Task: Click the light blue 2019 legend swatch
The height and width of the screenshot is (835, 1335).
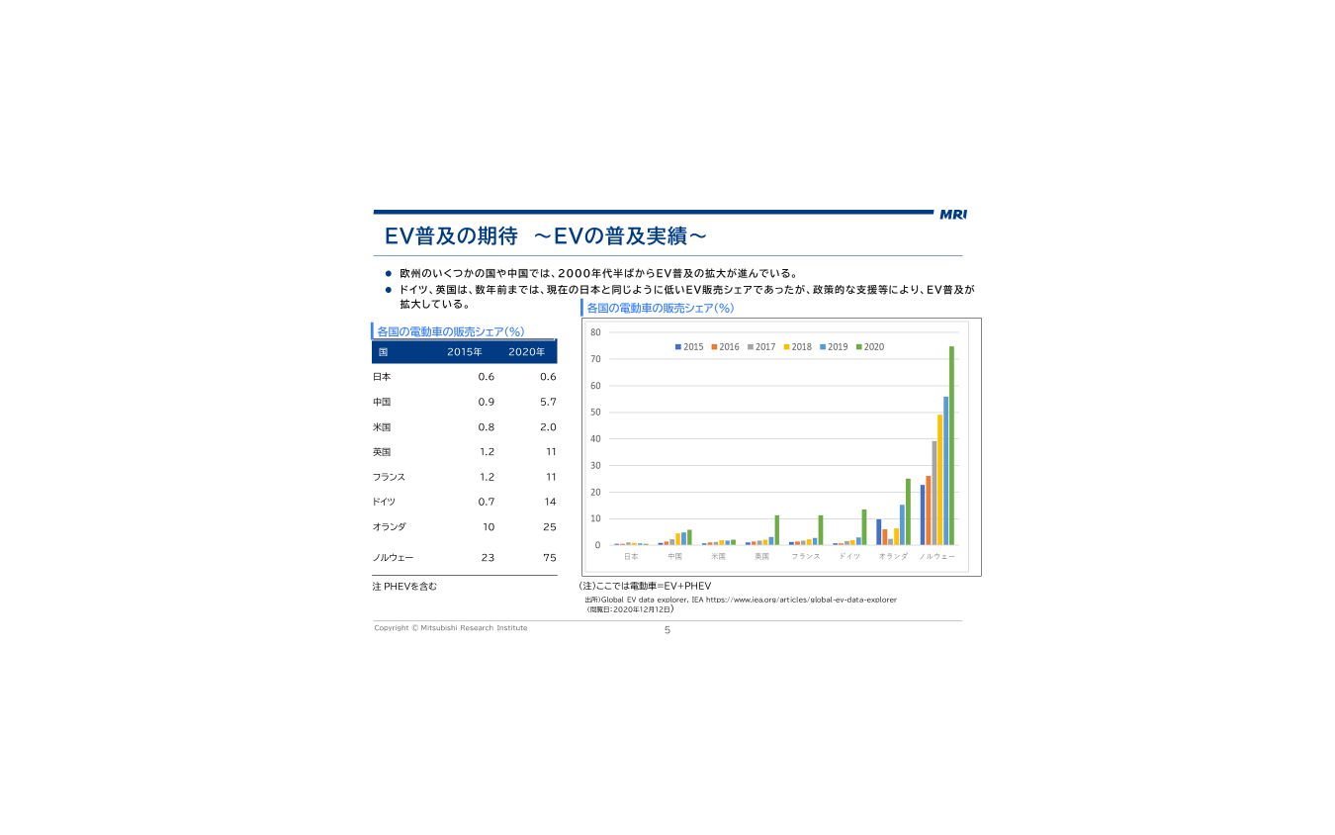Action: click(823, 347)
